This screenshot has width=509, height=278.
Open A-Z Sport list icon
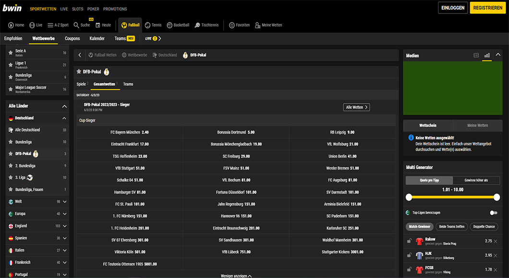coord(50,25)
